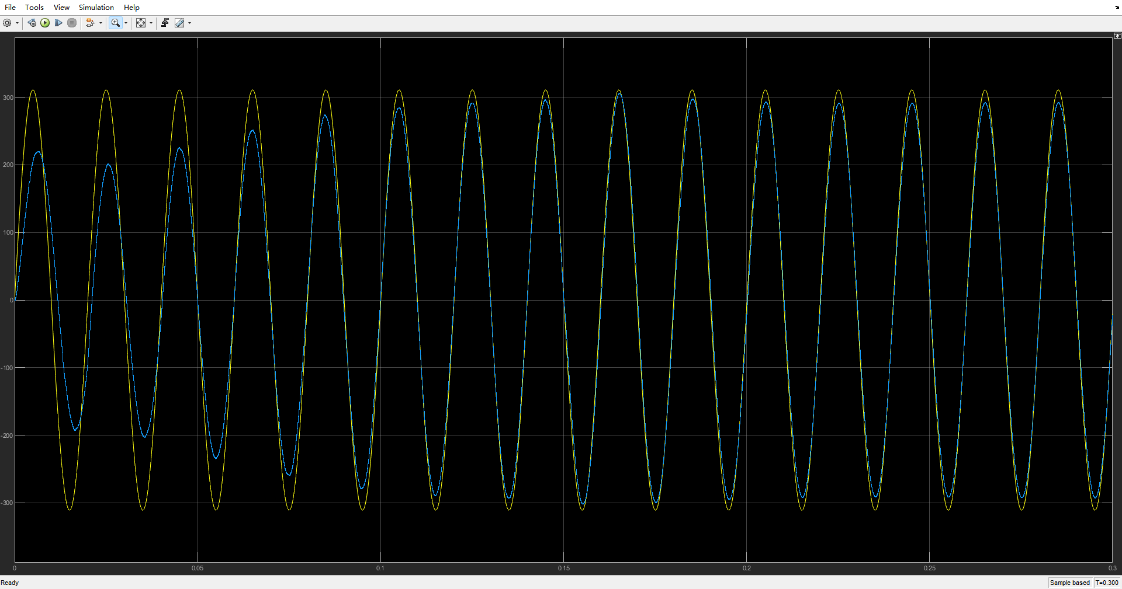1122x589 pixels.
Task: Click the scale axes limits icon
Action: point(141,23)
